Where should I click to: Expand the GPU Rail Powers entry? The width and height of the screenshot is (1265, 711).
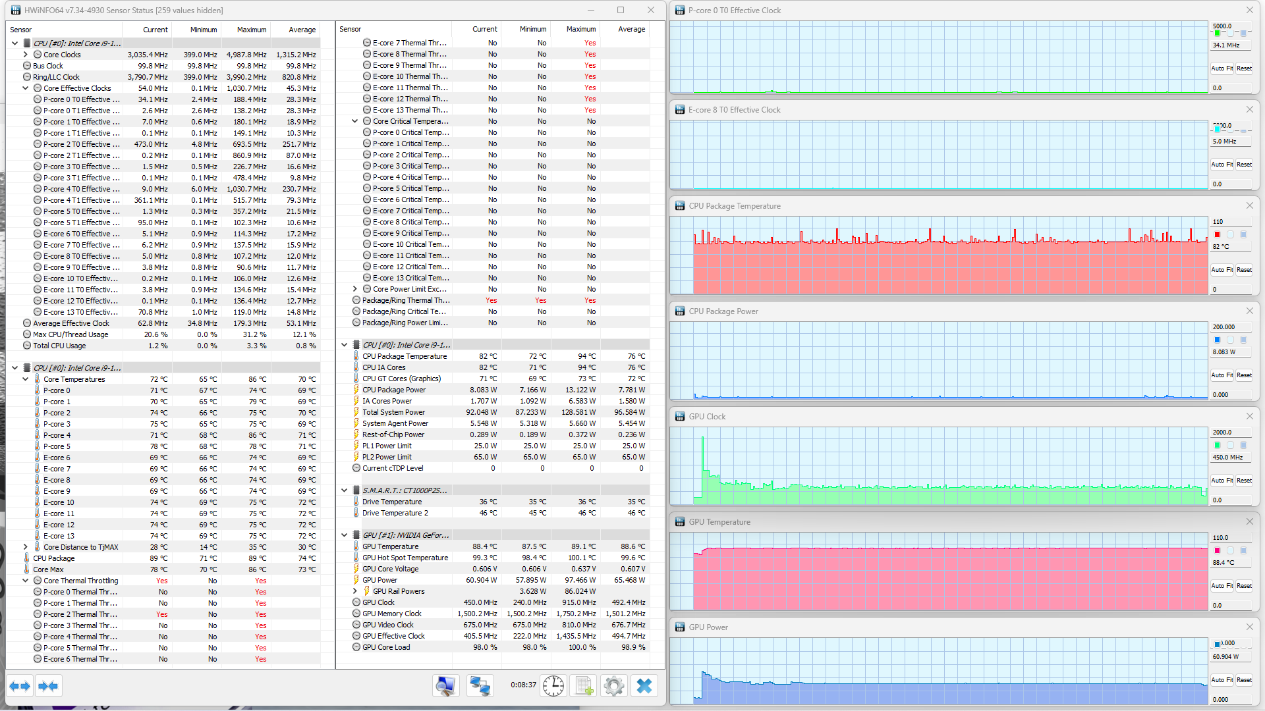point(355,591)
